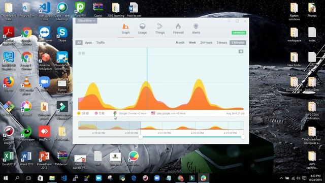The image size is (325, 183).
Task: Open Visual Studio Code desktop shortcut
Action: [x=44, y=11]
